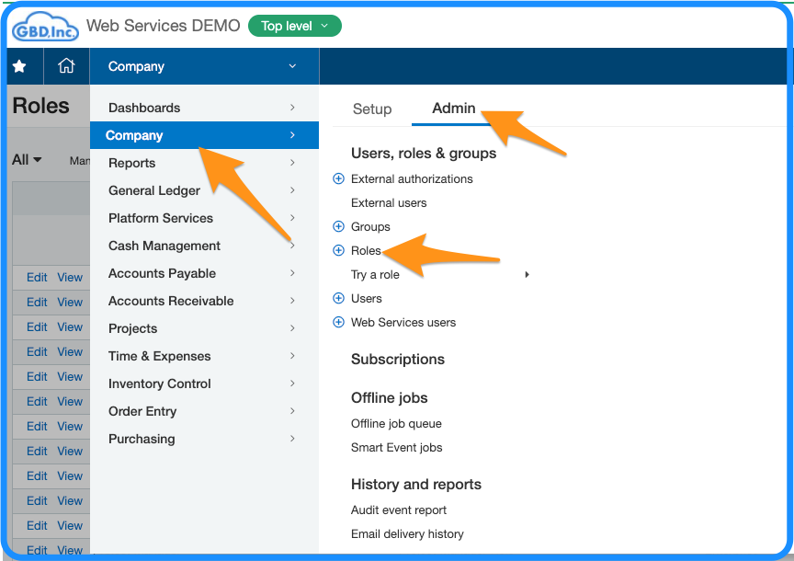Open Audit event report link
Image resolution: width=794 pixels, height=561 pixels.
click(399, 510)
